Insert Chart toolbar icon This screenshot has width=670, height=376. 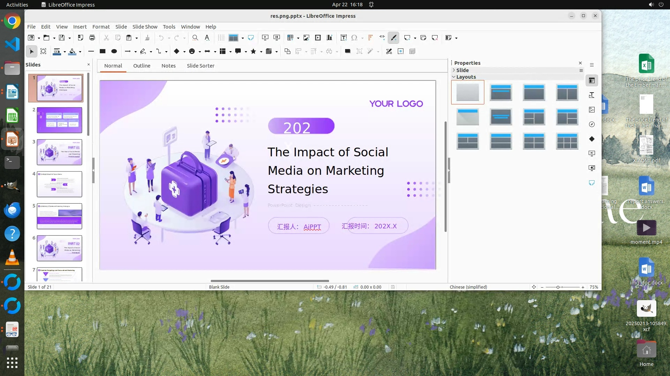[329, 38]
